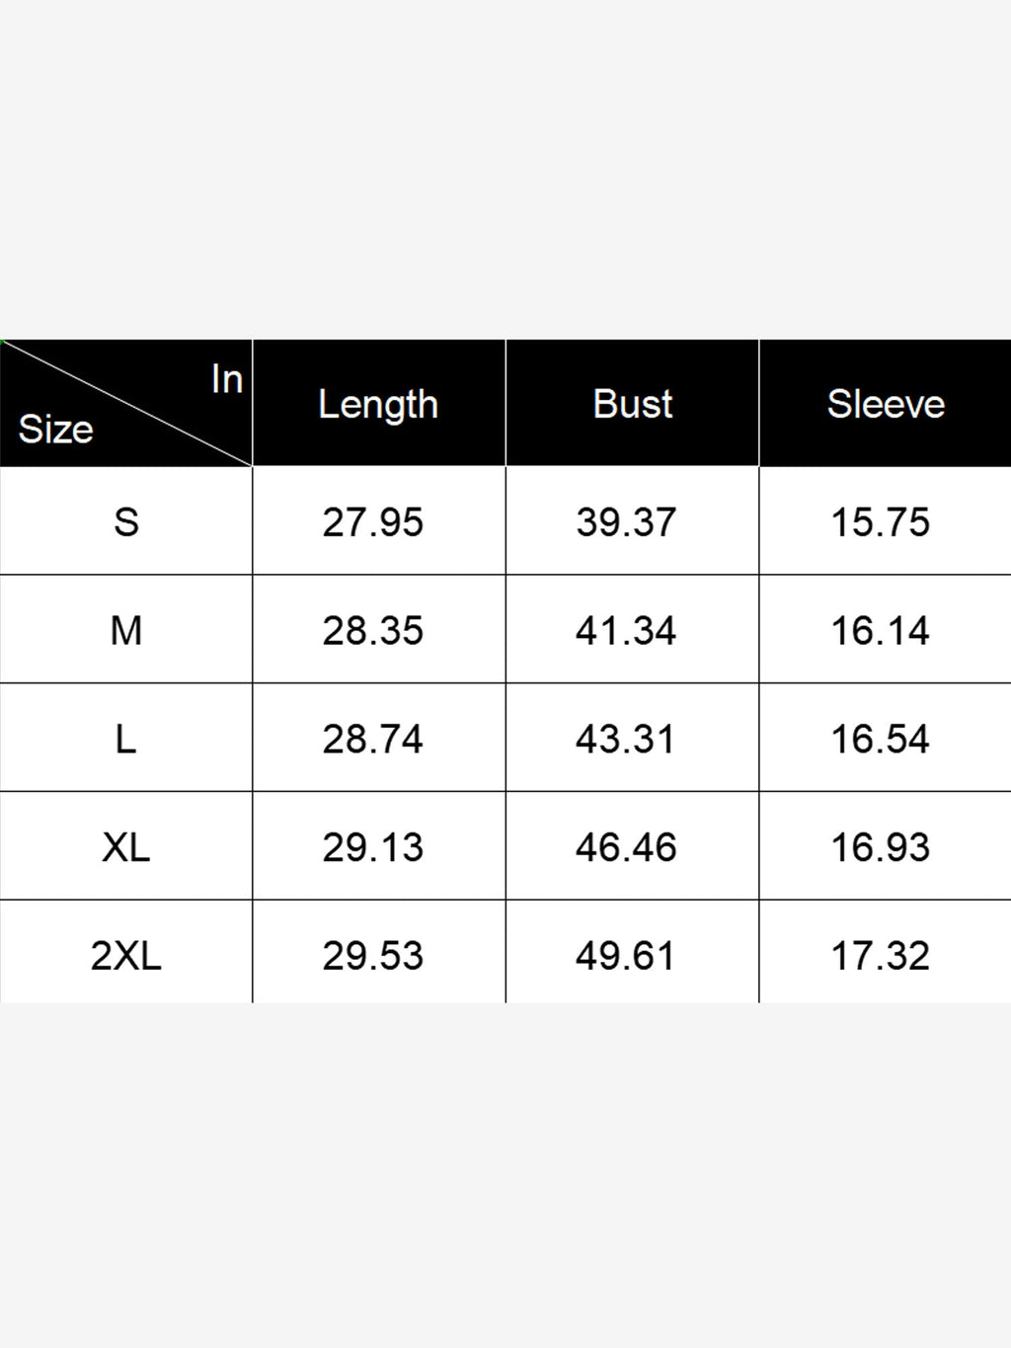Image resolution: width=1011 pixels, height=1348 pixels.
Task: Click the 15.75 sleeve value
Action: pyautogui.click(x=880, y=522)
